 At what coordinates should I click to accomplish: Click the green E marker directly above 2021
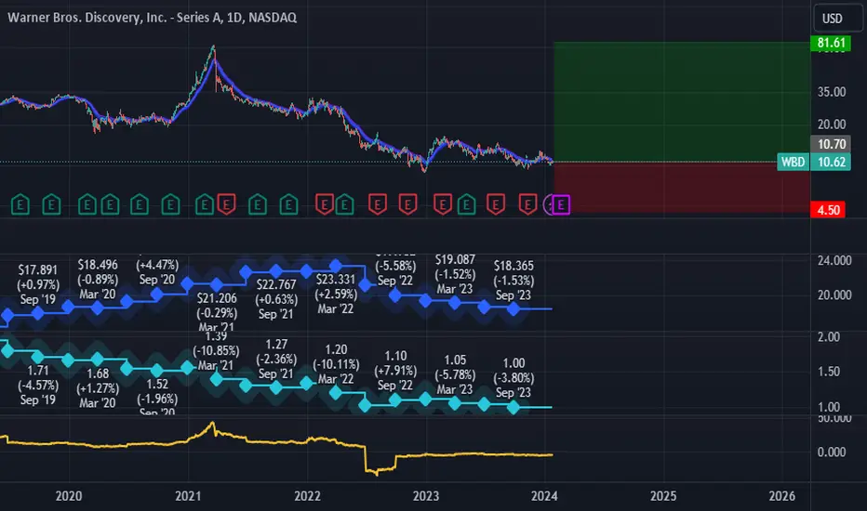pyautogui.click(x=204, y=205)
